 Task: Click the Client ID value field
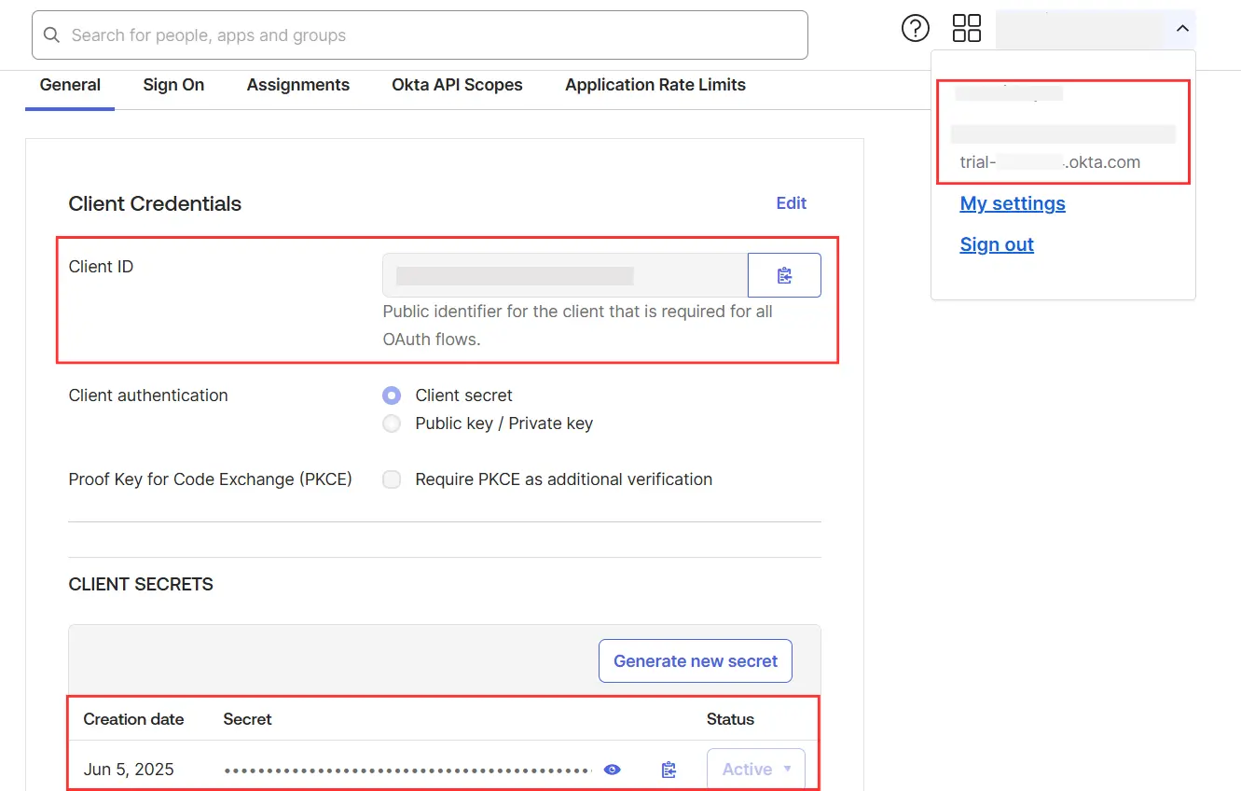565,275
